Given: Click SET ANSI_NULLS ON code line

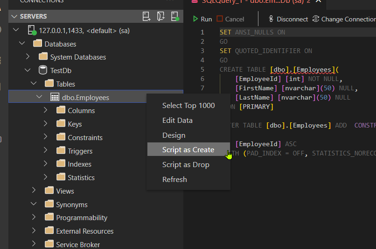Looking at the screenshot, I should coord(252,32).
